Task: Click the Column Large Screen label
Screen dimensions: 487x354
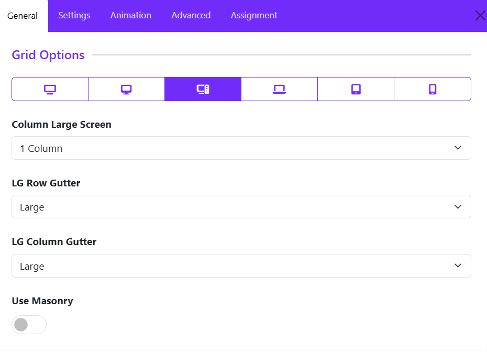Action: coord(61,125)
